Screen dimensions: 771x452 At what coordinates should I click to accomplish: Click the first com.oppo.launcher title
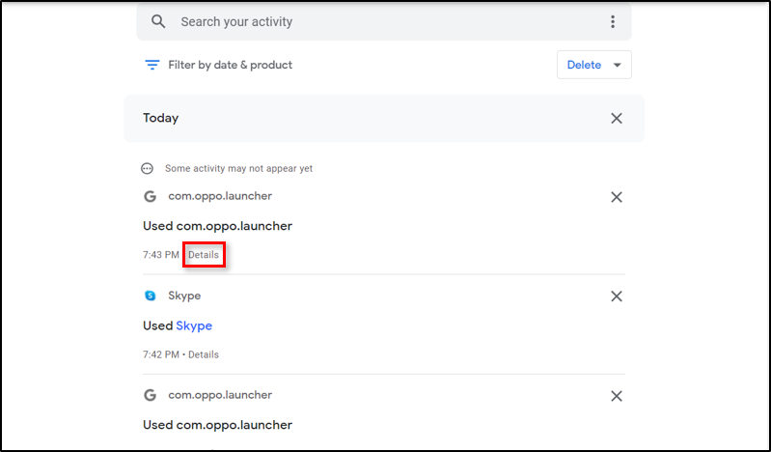click(x=220, y=196)
